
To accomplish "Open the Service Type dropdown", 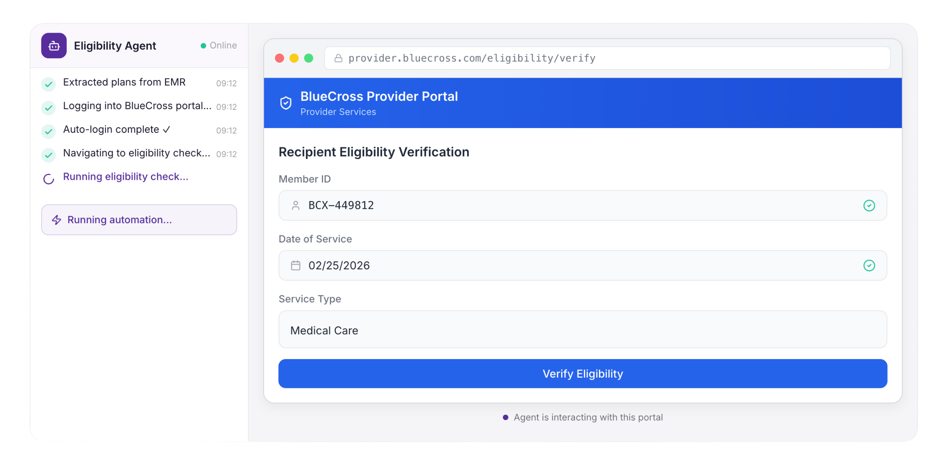I will pos(582,330).
